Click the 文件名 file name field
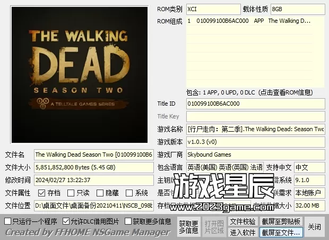Image resolution: width=329 pixels, height=240 pixels. [x=94, y=155]
